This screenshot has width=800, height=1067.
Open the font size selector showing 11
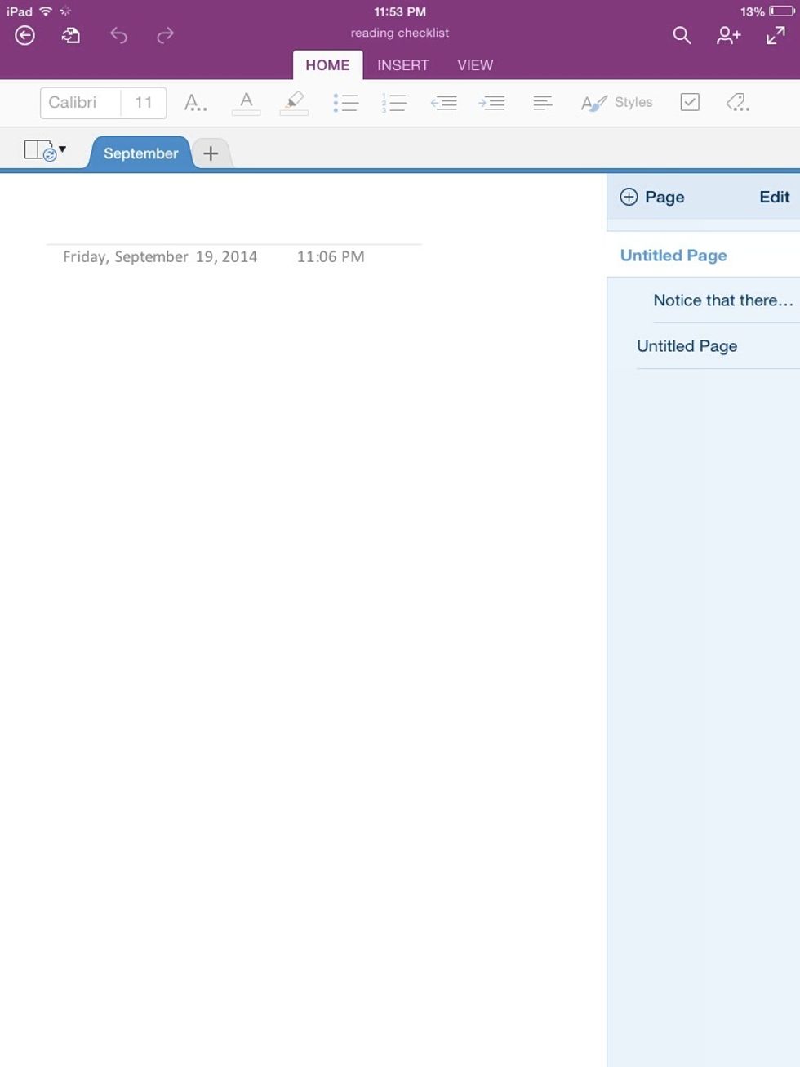(x=144, y=102)
